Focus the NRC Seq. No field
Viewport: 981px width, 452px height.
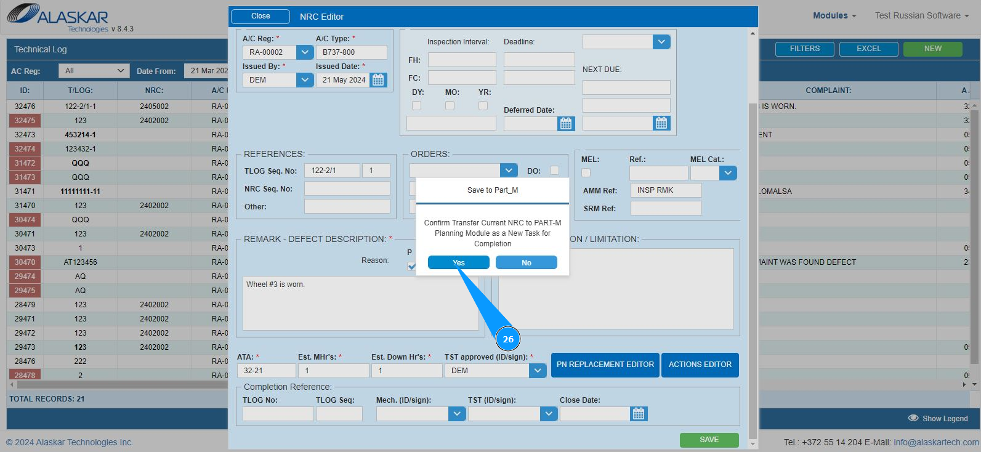tap(347, 188)
